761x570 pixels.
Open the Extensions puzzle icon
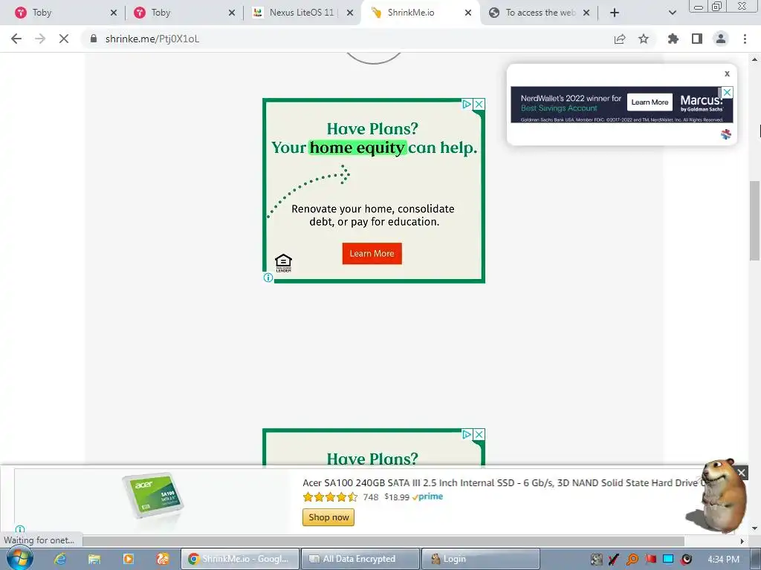click(673, 39)
